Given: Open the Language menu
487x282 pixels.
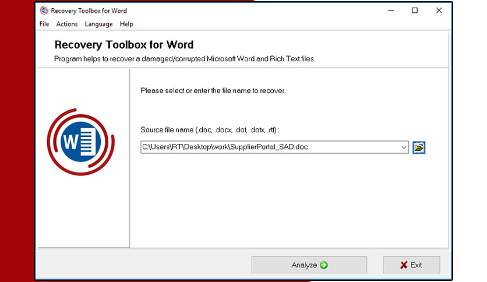Looking at the screenshot, I should click(99, 24).
